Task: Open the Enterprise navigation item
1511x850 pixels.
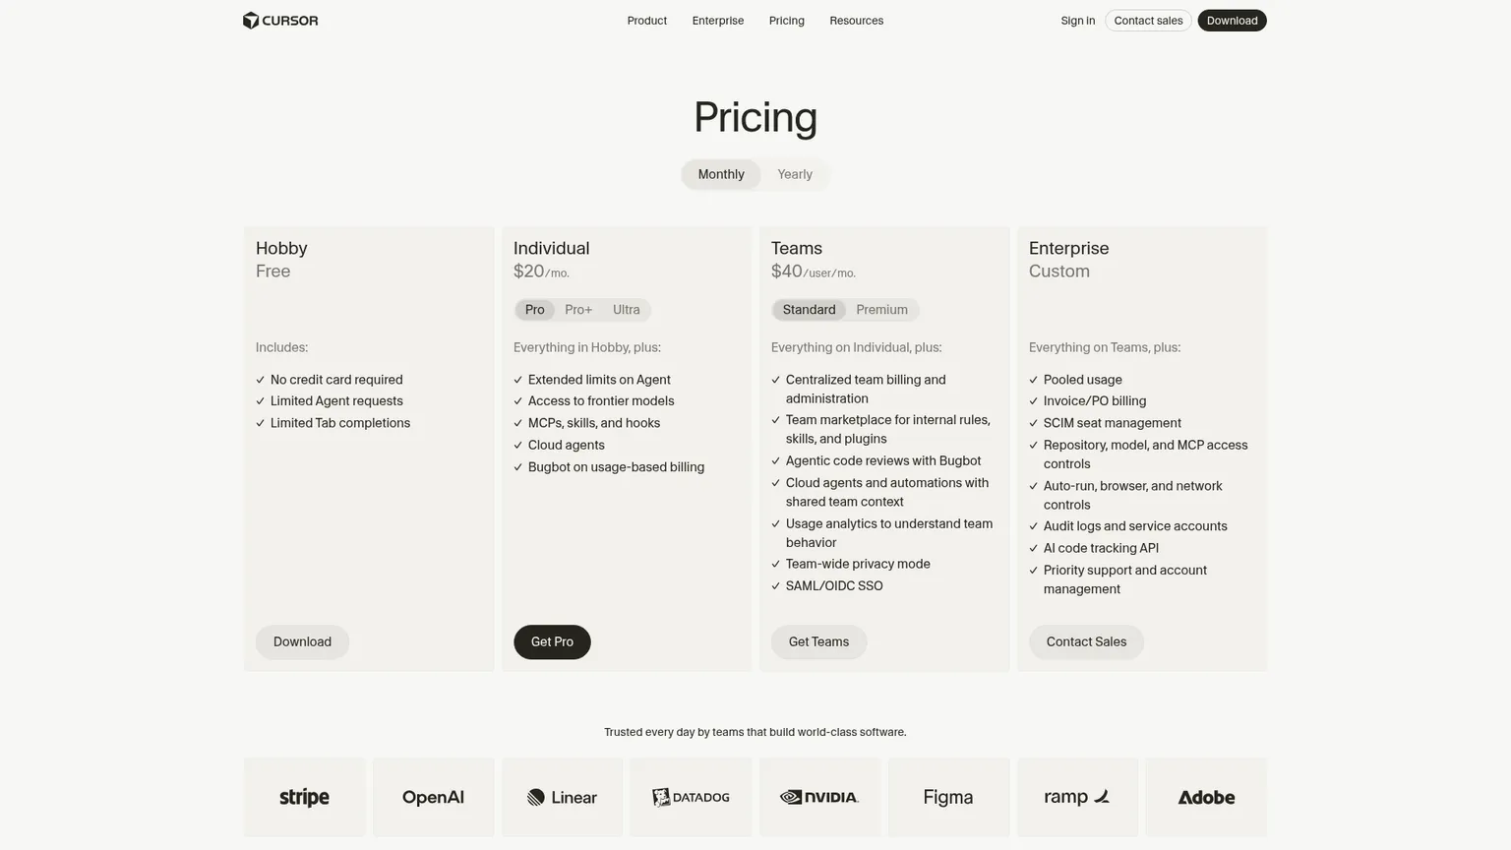Action: (718, 21)
